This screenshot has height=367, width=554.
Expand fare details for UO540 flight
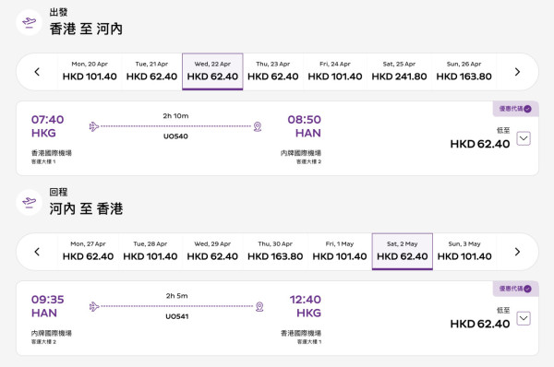point(524,138)
